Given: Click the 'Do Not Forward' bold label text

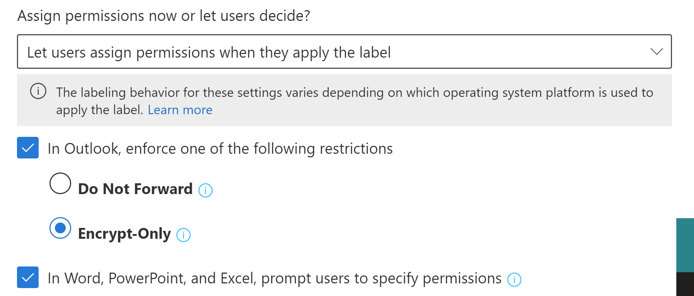Looking at the screenshot, I should point(135,189).
